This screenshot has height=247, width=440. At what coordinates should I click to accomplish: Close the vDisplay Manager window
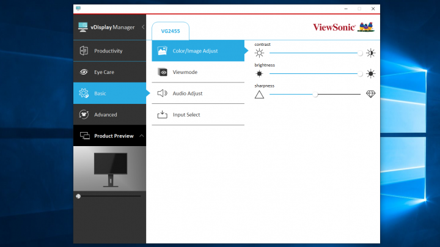coord(373,9)
